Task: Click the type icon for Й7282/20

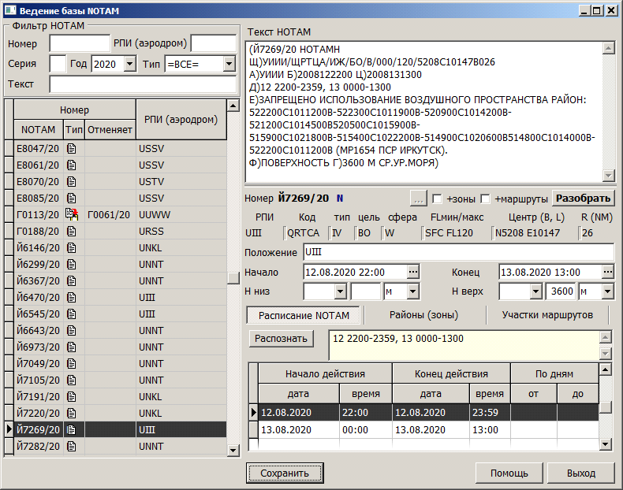Action: point(71,446)
